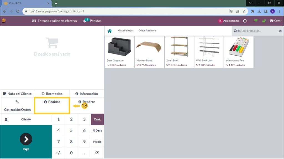Activate the Cant. quantity mode
Viewport: 284px width, 159px height.
coord(97,119)
